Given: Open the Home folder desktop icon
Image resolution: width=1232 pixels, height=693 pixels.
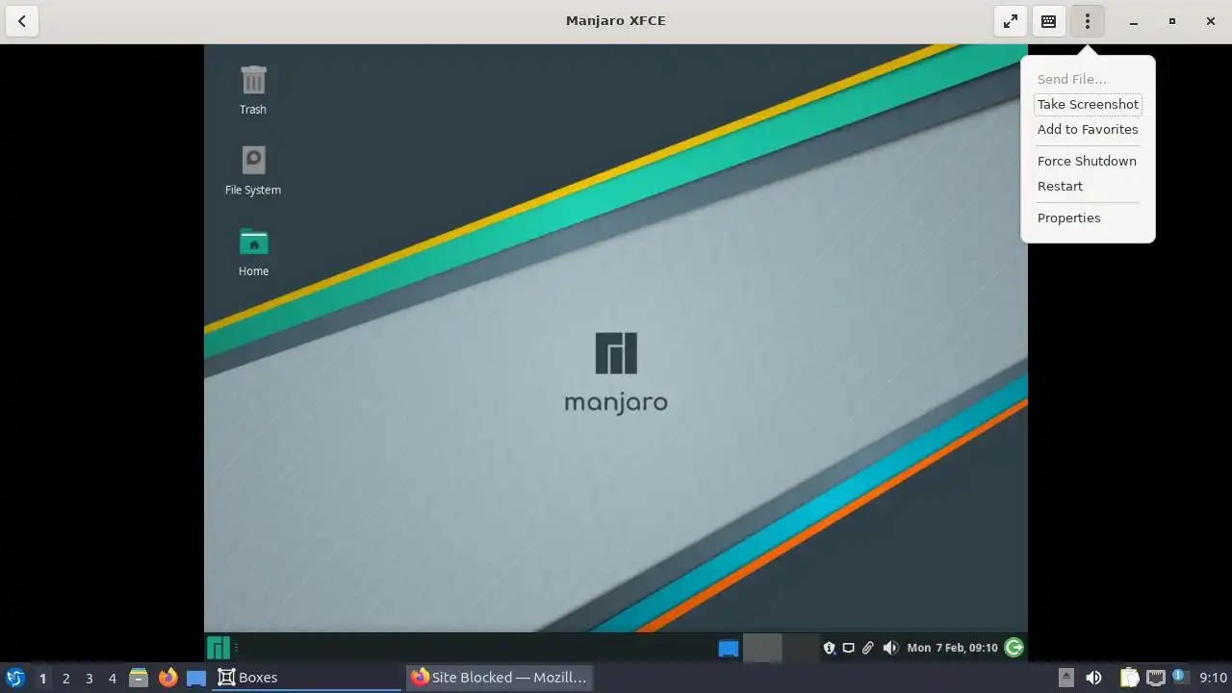Looking at the screenshot, I should [x=253, y=251].
